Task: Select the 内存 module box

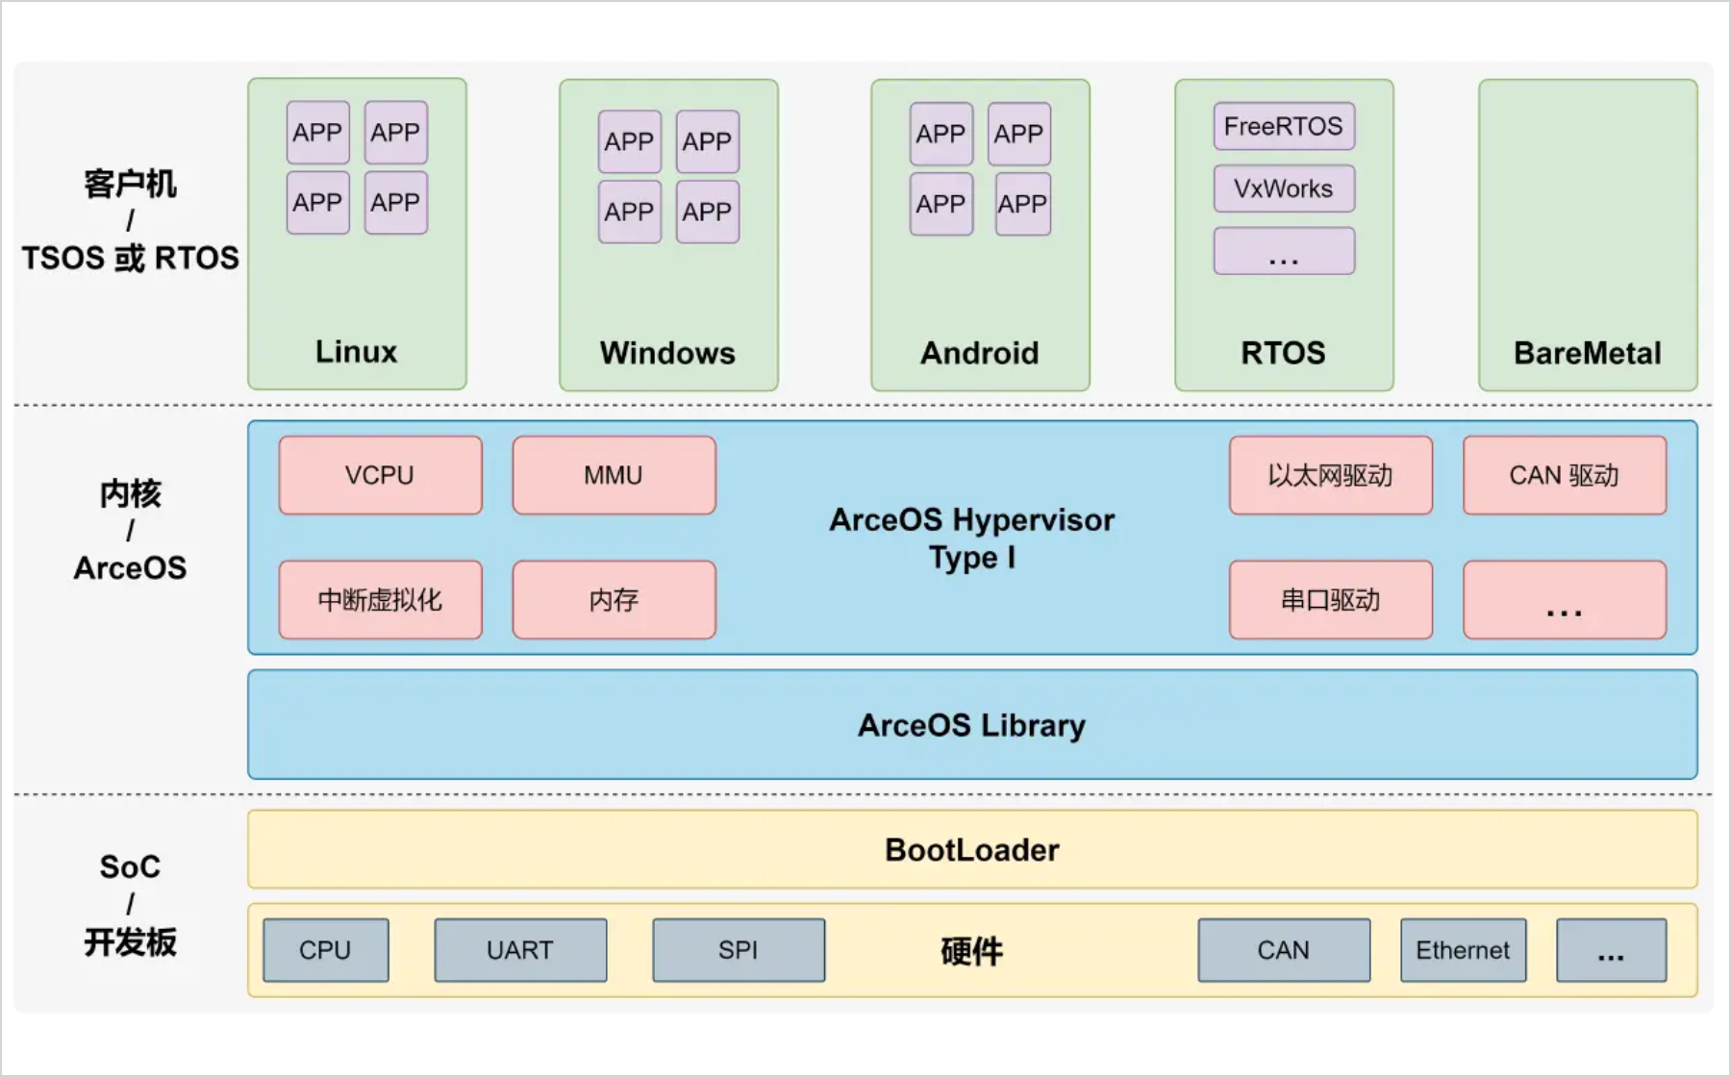Action: pyautogui.click(x=614, y=600)
